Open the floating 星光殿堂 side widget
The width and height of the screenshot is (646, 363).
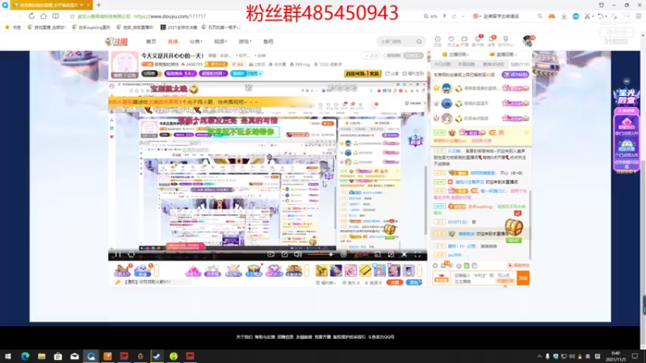click(627, 97)
